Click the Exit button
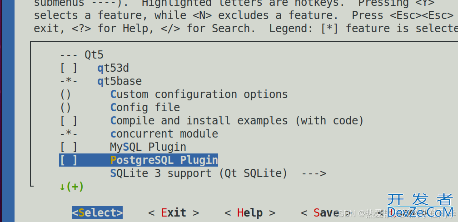Image resolution: width=458 pixels, height=222 pixels. (174, 212)
